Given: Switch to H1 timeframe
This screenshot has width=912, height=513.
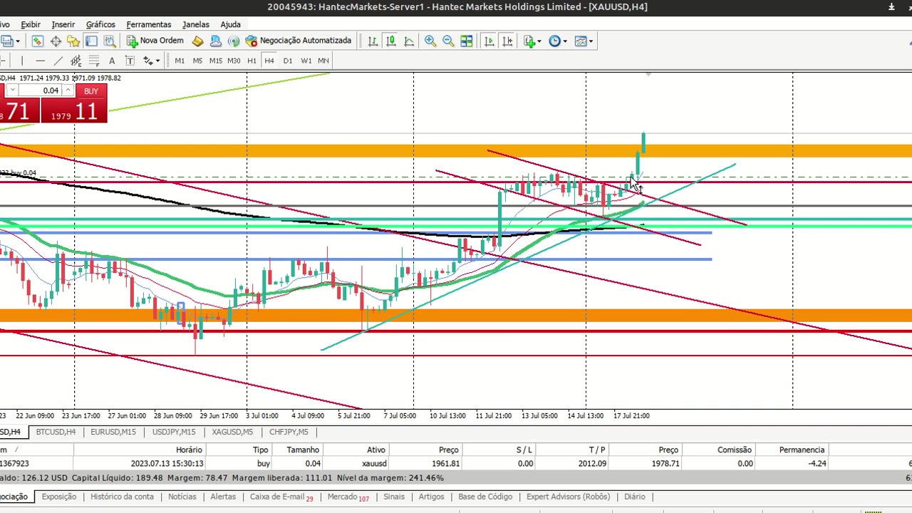Looking at the screenshot, I should click(x=252, y=61).
